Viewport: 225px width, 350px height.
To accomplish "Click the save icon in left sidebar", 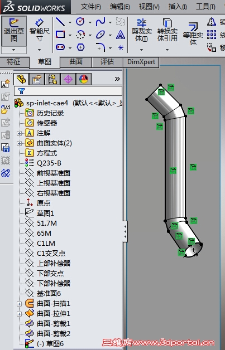I will (6, 148).
